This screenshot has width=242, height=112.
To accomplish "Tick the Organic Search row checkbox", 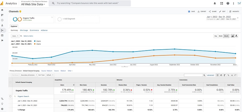I will point(10,96).
